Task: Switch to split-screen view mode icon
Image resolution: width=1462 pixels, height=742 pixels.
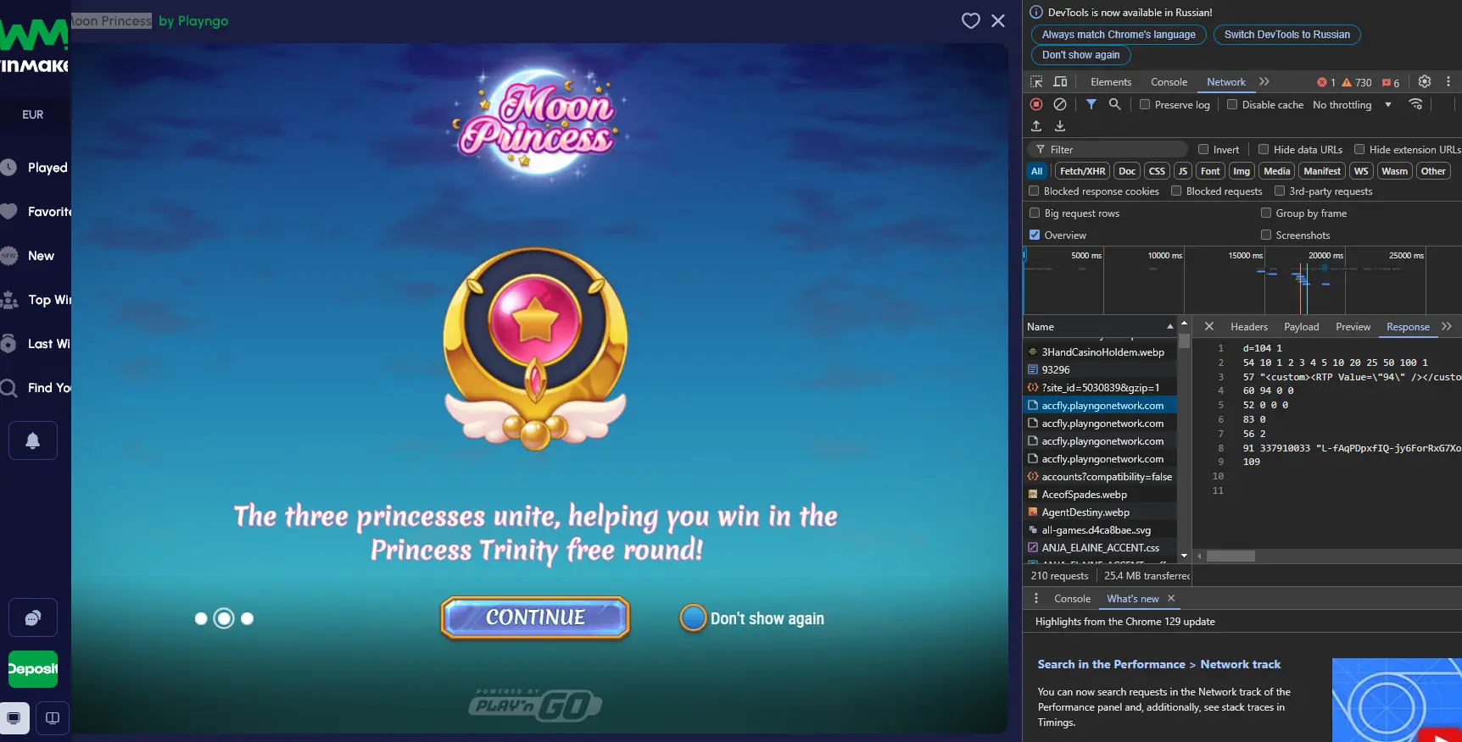Action: [x=53, y=718]
